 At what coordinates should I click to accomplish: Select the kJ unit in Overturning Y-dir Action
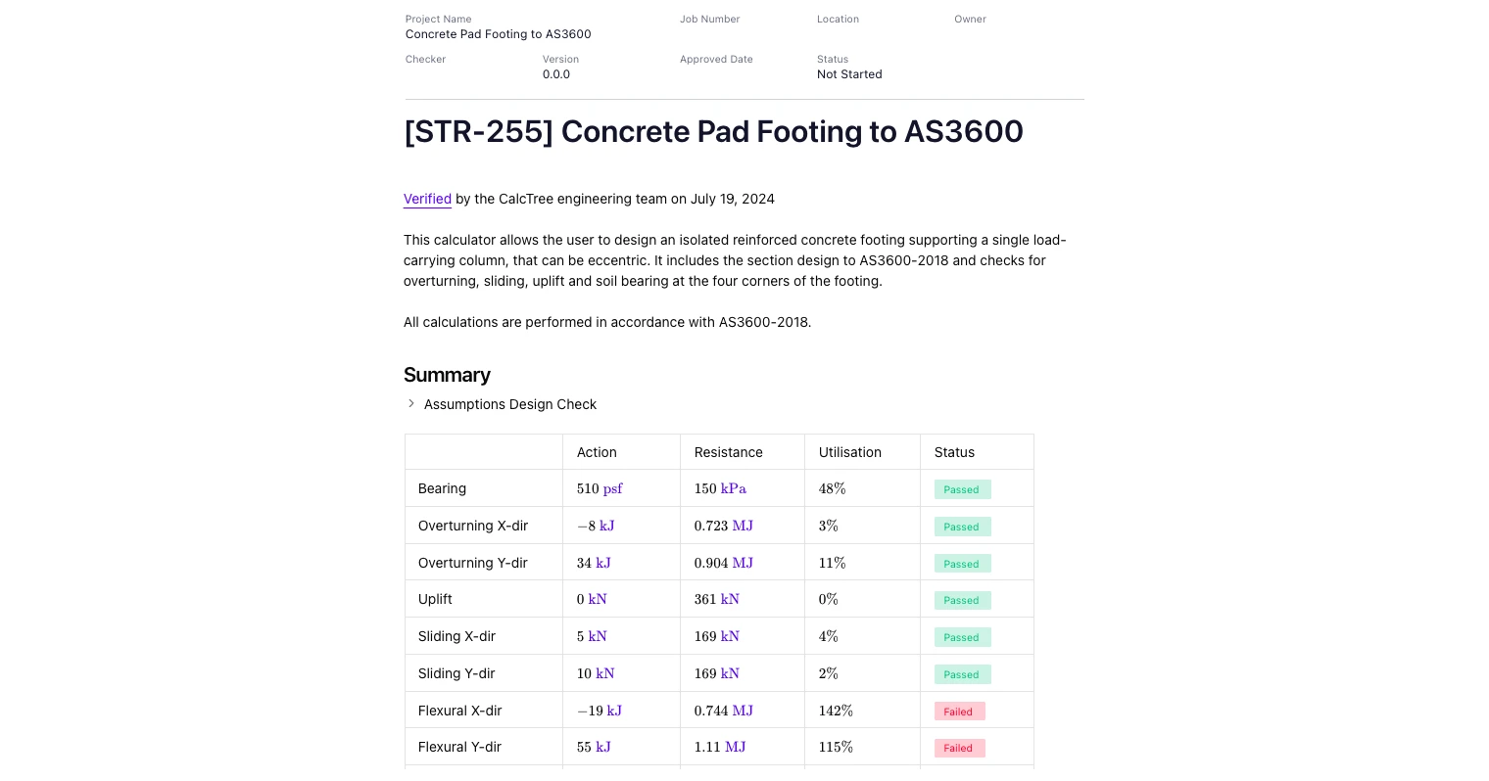pos(601,563)
